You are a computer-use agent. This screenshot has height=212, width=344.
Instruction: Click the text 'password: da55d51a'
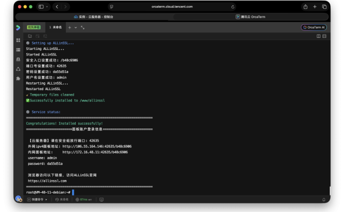[45, 164]
